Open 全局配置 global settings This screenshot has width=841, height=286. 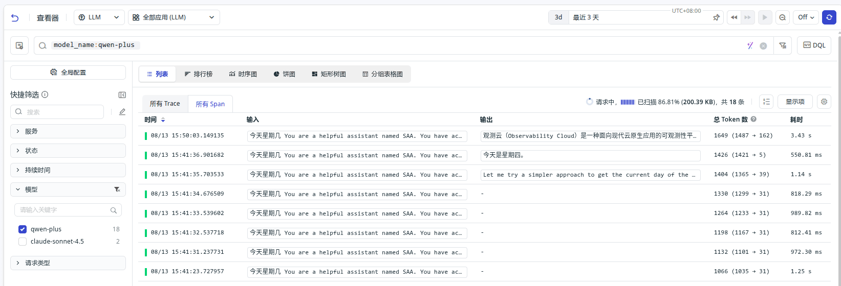pyautogui.click(x=68, y=73)
